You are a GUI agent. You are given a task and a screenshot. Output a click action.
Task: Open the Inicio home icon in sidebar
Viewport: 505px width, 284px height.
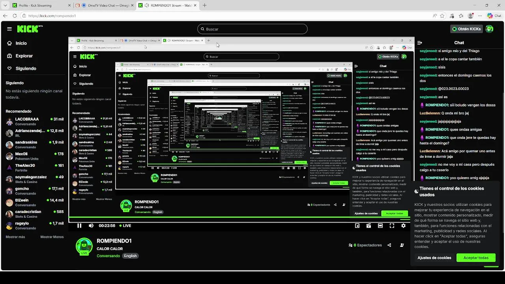click(9, 43)
